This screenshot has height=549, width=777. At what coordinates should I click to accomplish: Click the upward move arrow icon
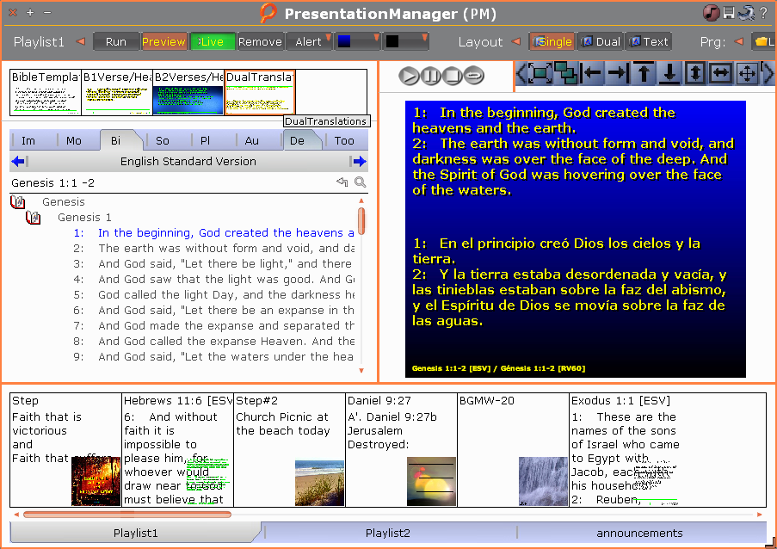click(x=643, y=74)
